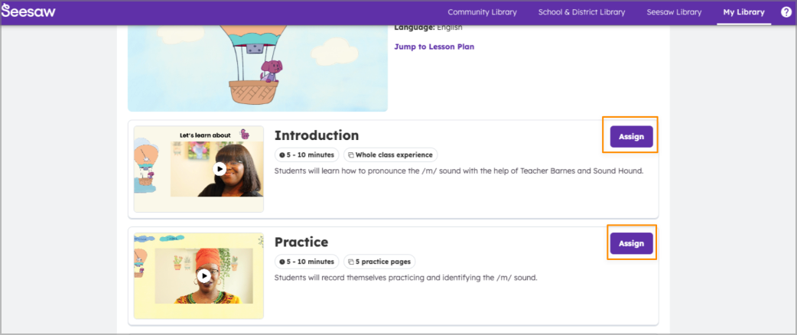
Task: Click the clock icon in Introduction's duration badge
Action: tap(282, 155)
